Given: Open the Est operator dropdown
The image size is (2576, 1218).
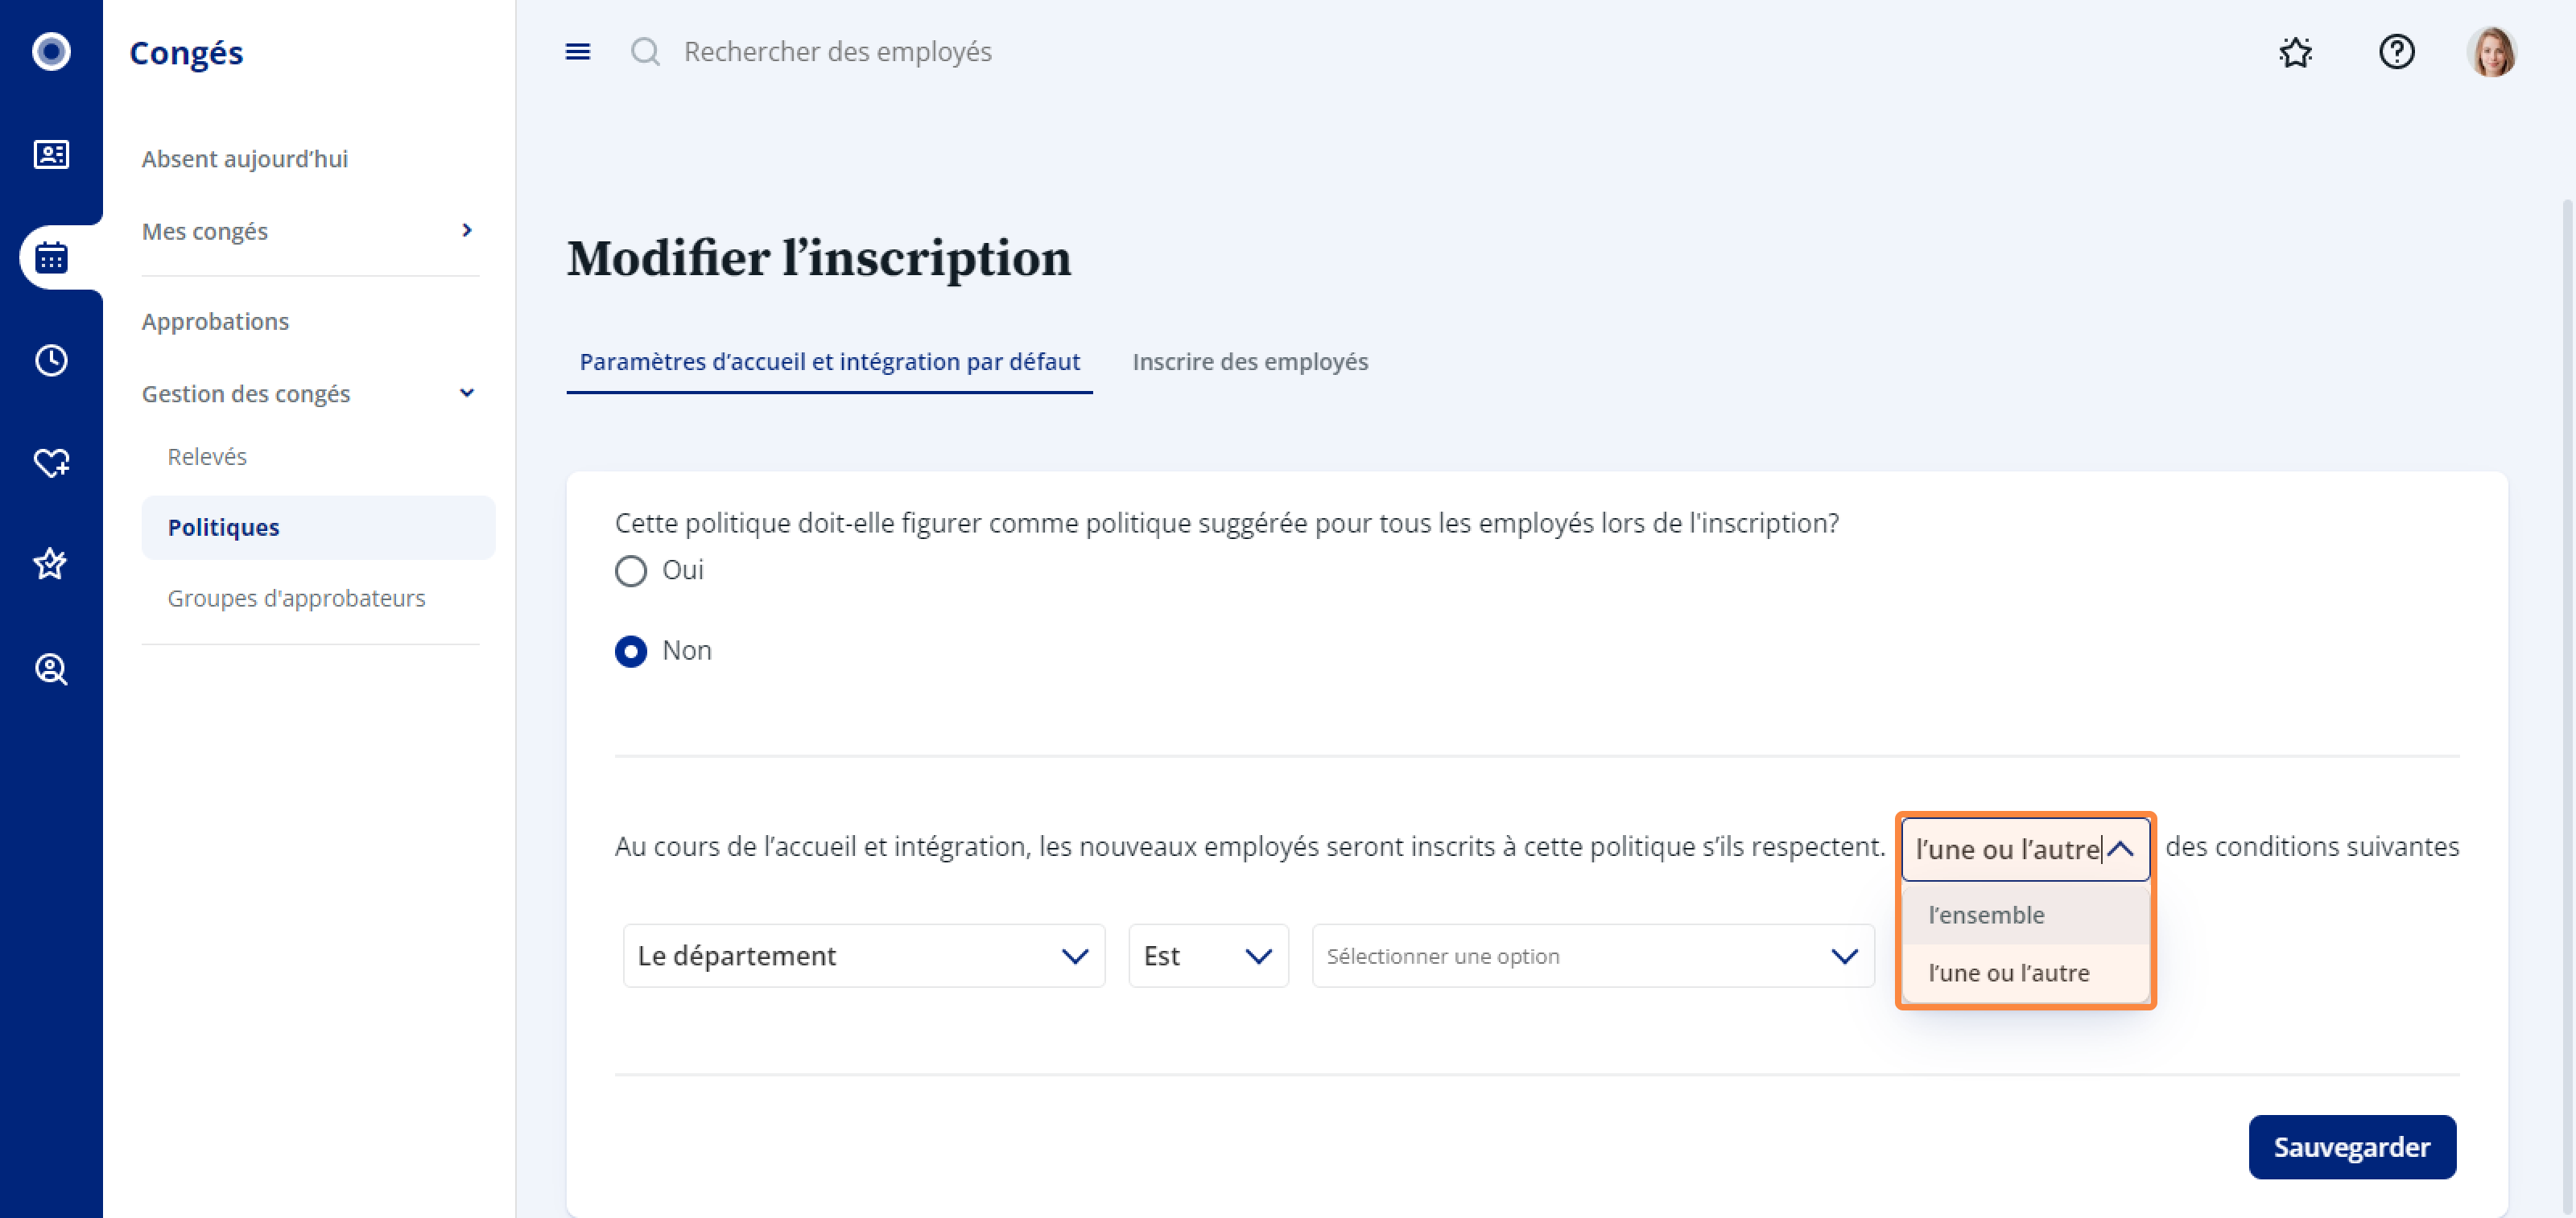Looking at the screenshot, I should [1208, 957].
